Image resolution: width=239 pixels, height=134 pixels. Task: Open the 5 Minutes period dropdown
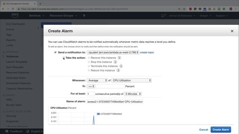click(133, 94)
